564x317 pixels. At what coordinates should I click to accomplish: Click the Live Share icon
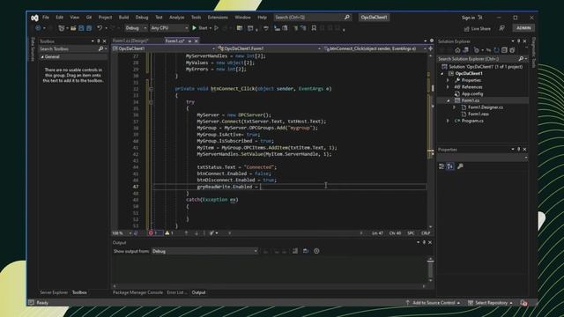click(466, 28)
